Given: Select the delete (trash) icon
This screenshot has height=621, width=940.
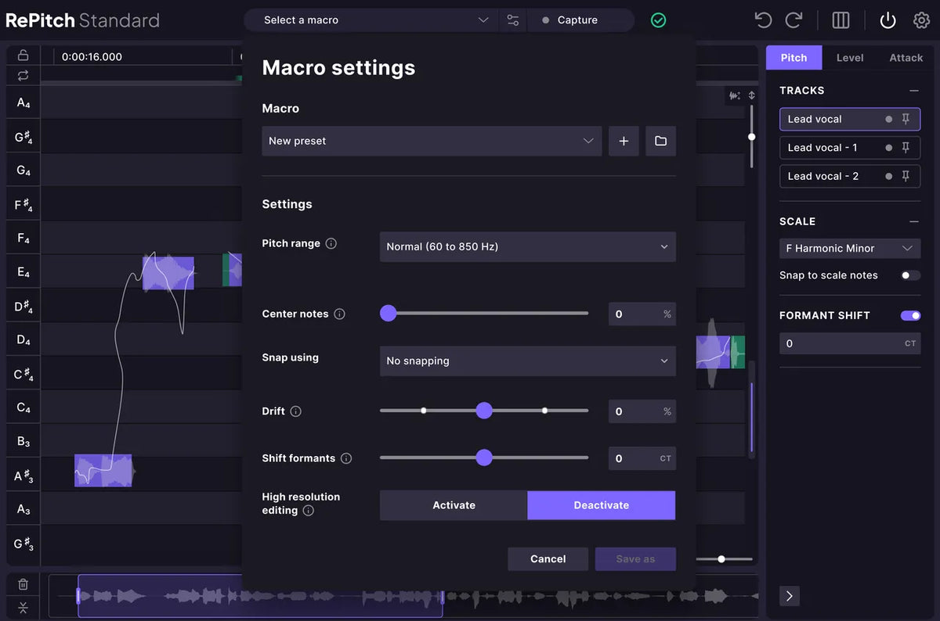Looking at the screenshot, I should (x=23, y=583).
